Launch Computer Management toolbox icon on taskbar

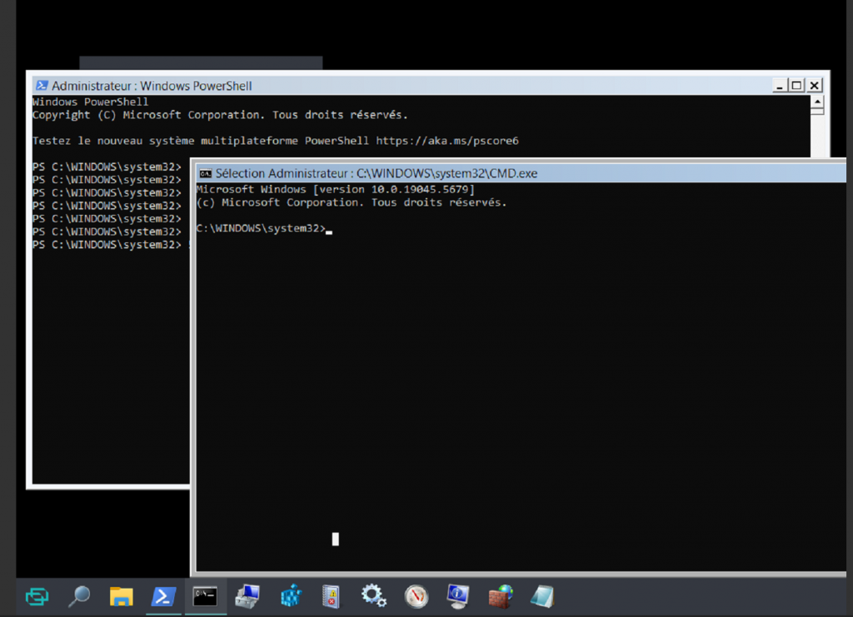[247, 596]
